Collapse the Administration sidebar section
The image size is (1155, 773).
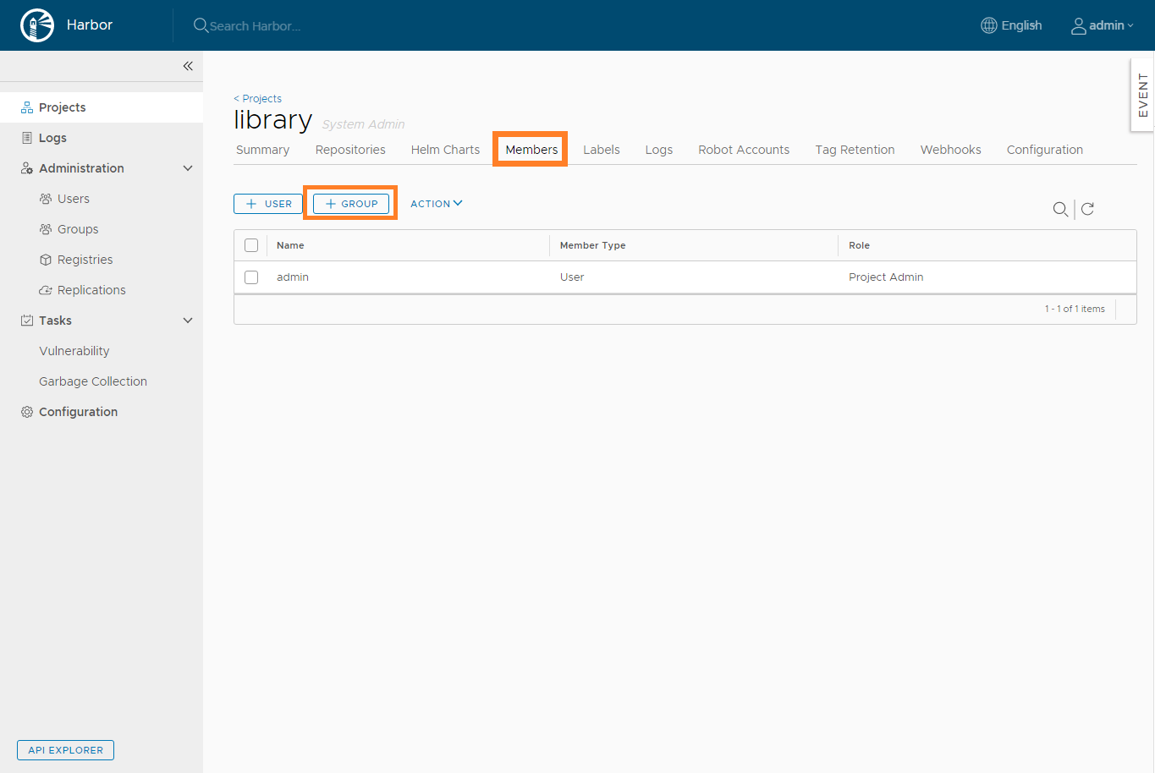pos(188,168)
